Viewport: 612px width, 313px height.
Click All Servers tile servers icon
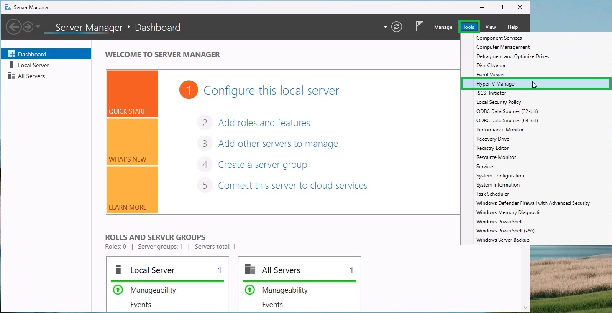[250, 269]
